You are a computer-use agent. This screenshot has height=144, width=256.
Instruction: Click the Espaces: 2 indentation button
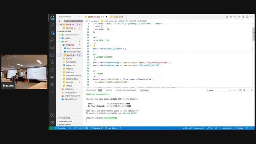click(199, 128)
